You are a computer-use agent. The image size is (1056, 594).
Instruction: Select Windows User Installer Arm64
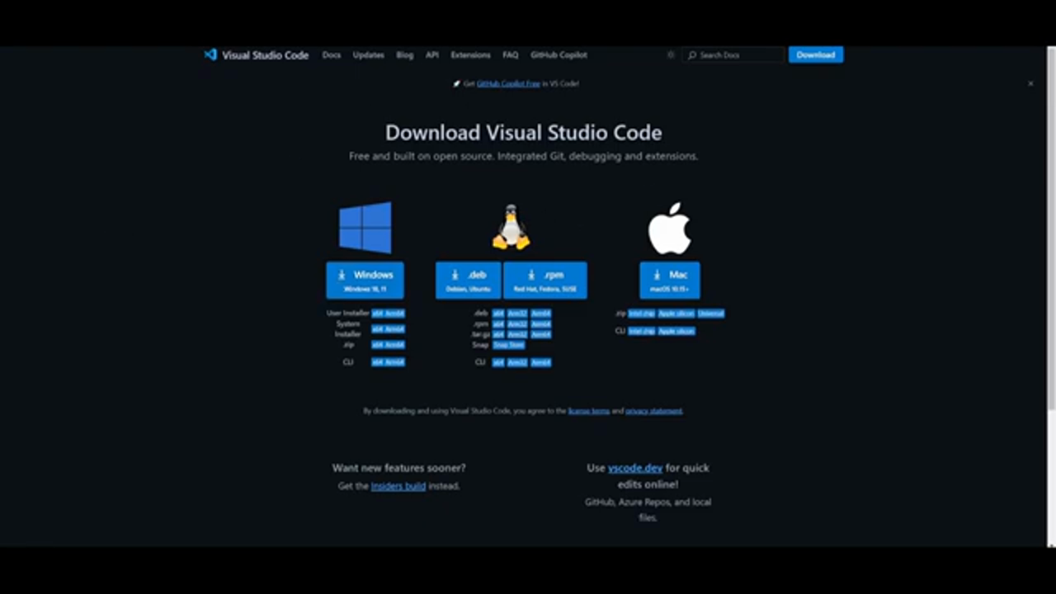tap(395, 313)
